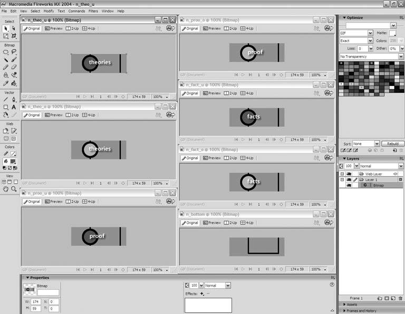This screenshot has height=314, width=405.
Task: Toggle visibility of the Bitmap object
Action: 349,185
